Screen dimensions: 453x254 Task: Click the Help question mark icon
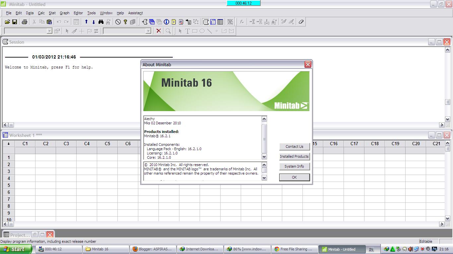125,22
